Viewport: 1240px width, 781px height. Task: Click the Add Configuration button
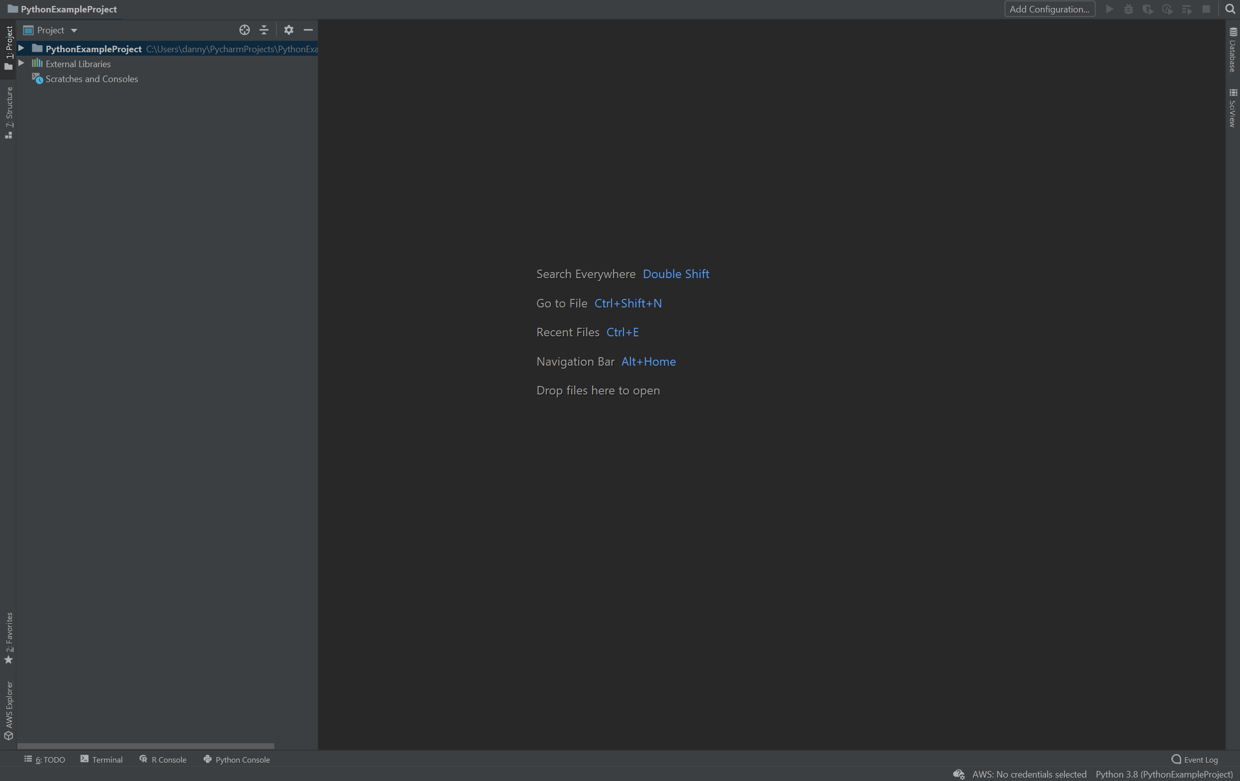(1049, 9)
